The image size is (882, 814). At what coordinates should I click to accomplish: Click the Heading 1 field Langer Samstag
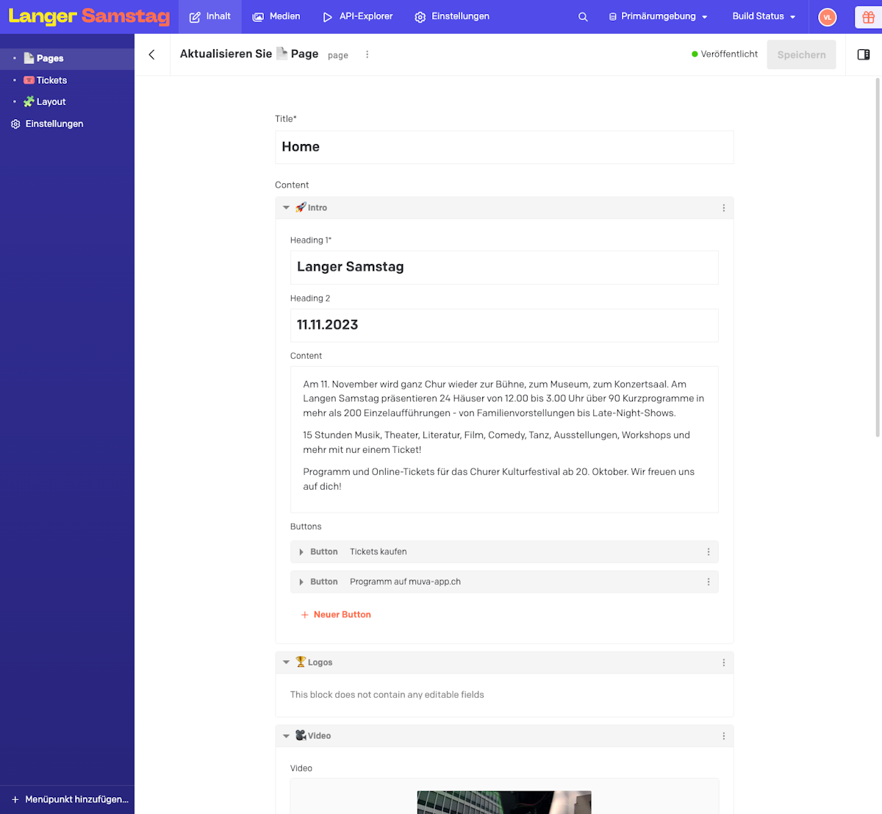(x=504, y=267)
